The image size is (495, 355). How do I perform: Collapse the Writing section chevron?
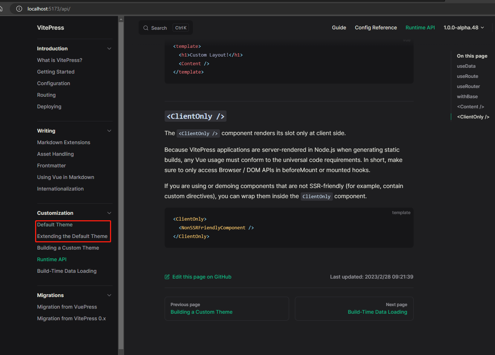coord(109,130)
